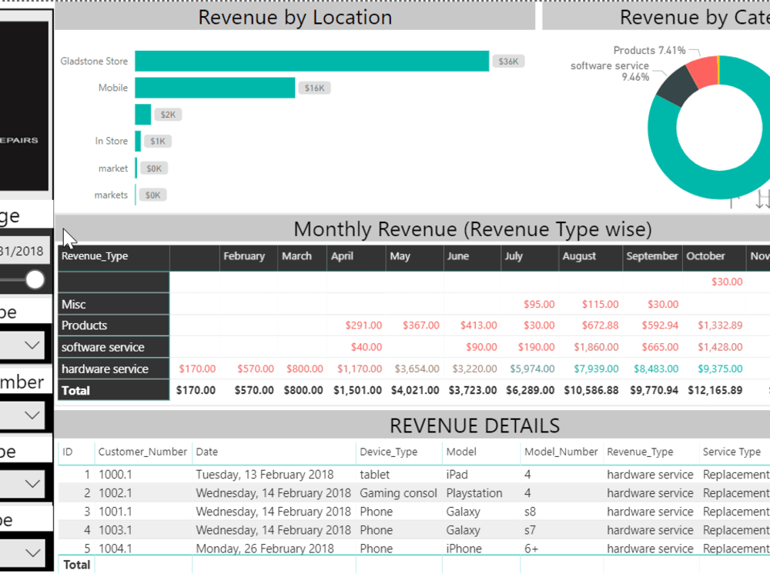The height and width of the screenshot is (577, 770).
Task: Click the date field showing 31/2018
Action: 23,248
